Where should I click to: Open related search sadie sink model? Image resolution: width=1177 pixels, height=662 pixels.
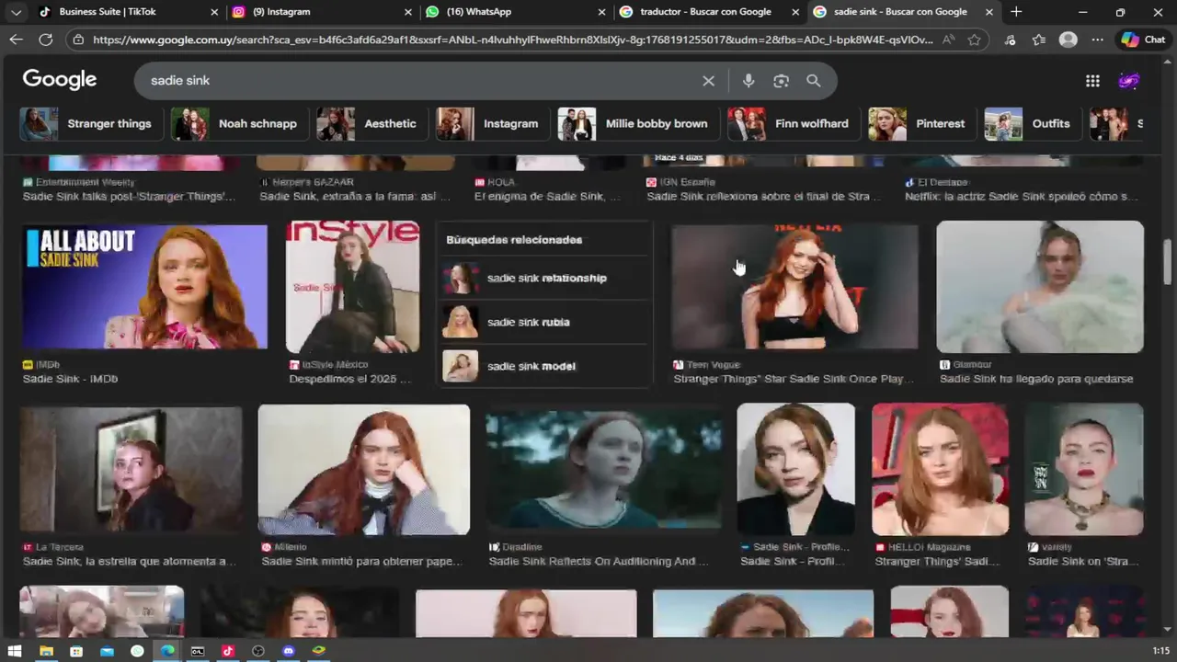click(x=544, y=366)
